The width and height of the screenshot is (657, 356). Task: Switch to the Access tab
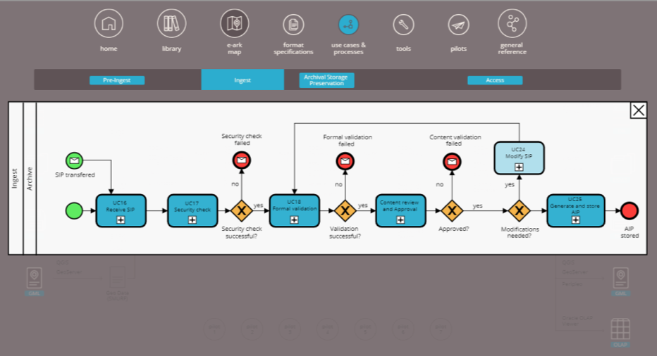[495, 80]
